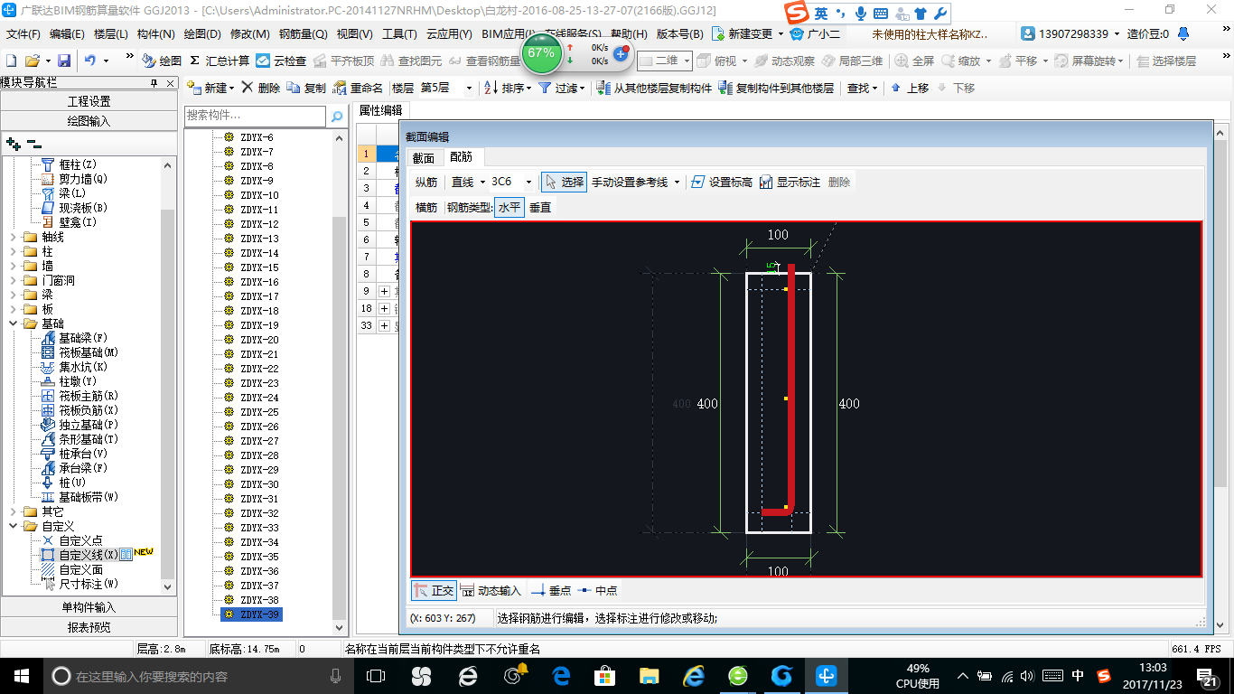Select 独立基础(P) tree item

(79, 425)
